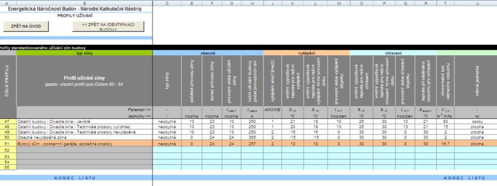Click the orange 'vytápění' section header
Screen dimensions: 497x186
tap(307, 53)
